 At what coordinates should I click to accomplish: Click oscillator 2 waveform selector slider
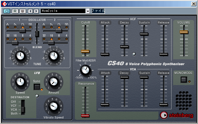(x=59, y=31)
